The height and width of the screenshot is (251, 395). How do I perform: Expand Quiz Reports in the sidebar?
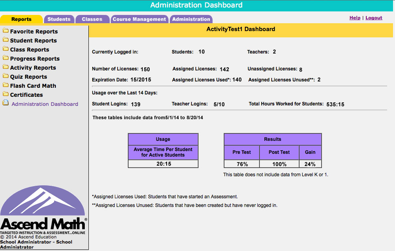click(x=28, y=77)
